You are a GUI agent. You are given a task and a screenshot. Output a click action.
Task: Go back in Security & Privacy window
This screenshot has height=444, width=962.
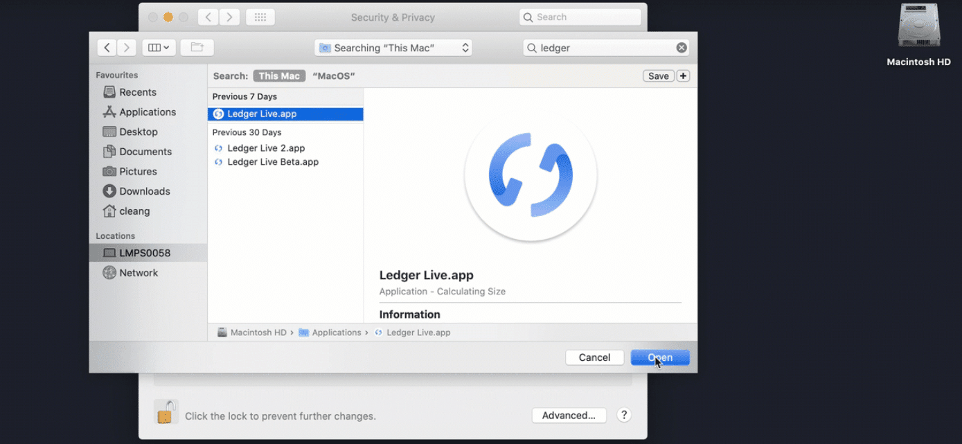pyautogui.click(x=208, y=17)
